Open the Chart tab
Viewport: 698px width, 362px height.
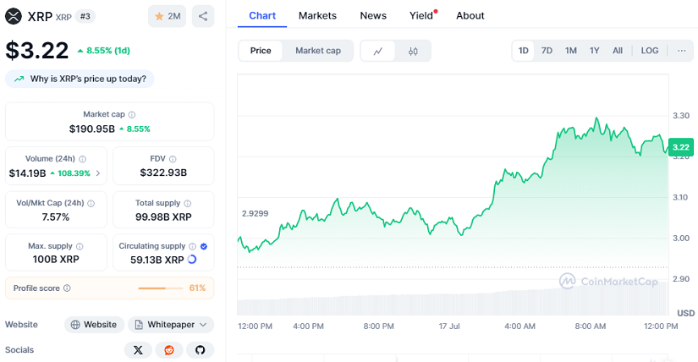(262, 15)
